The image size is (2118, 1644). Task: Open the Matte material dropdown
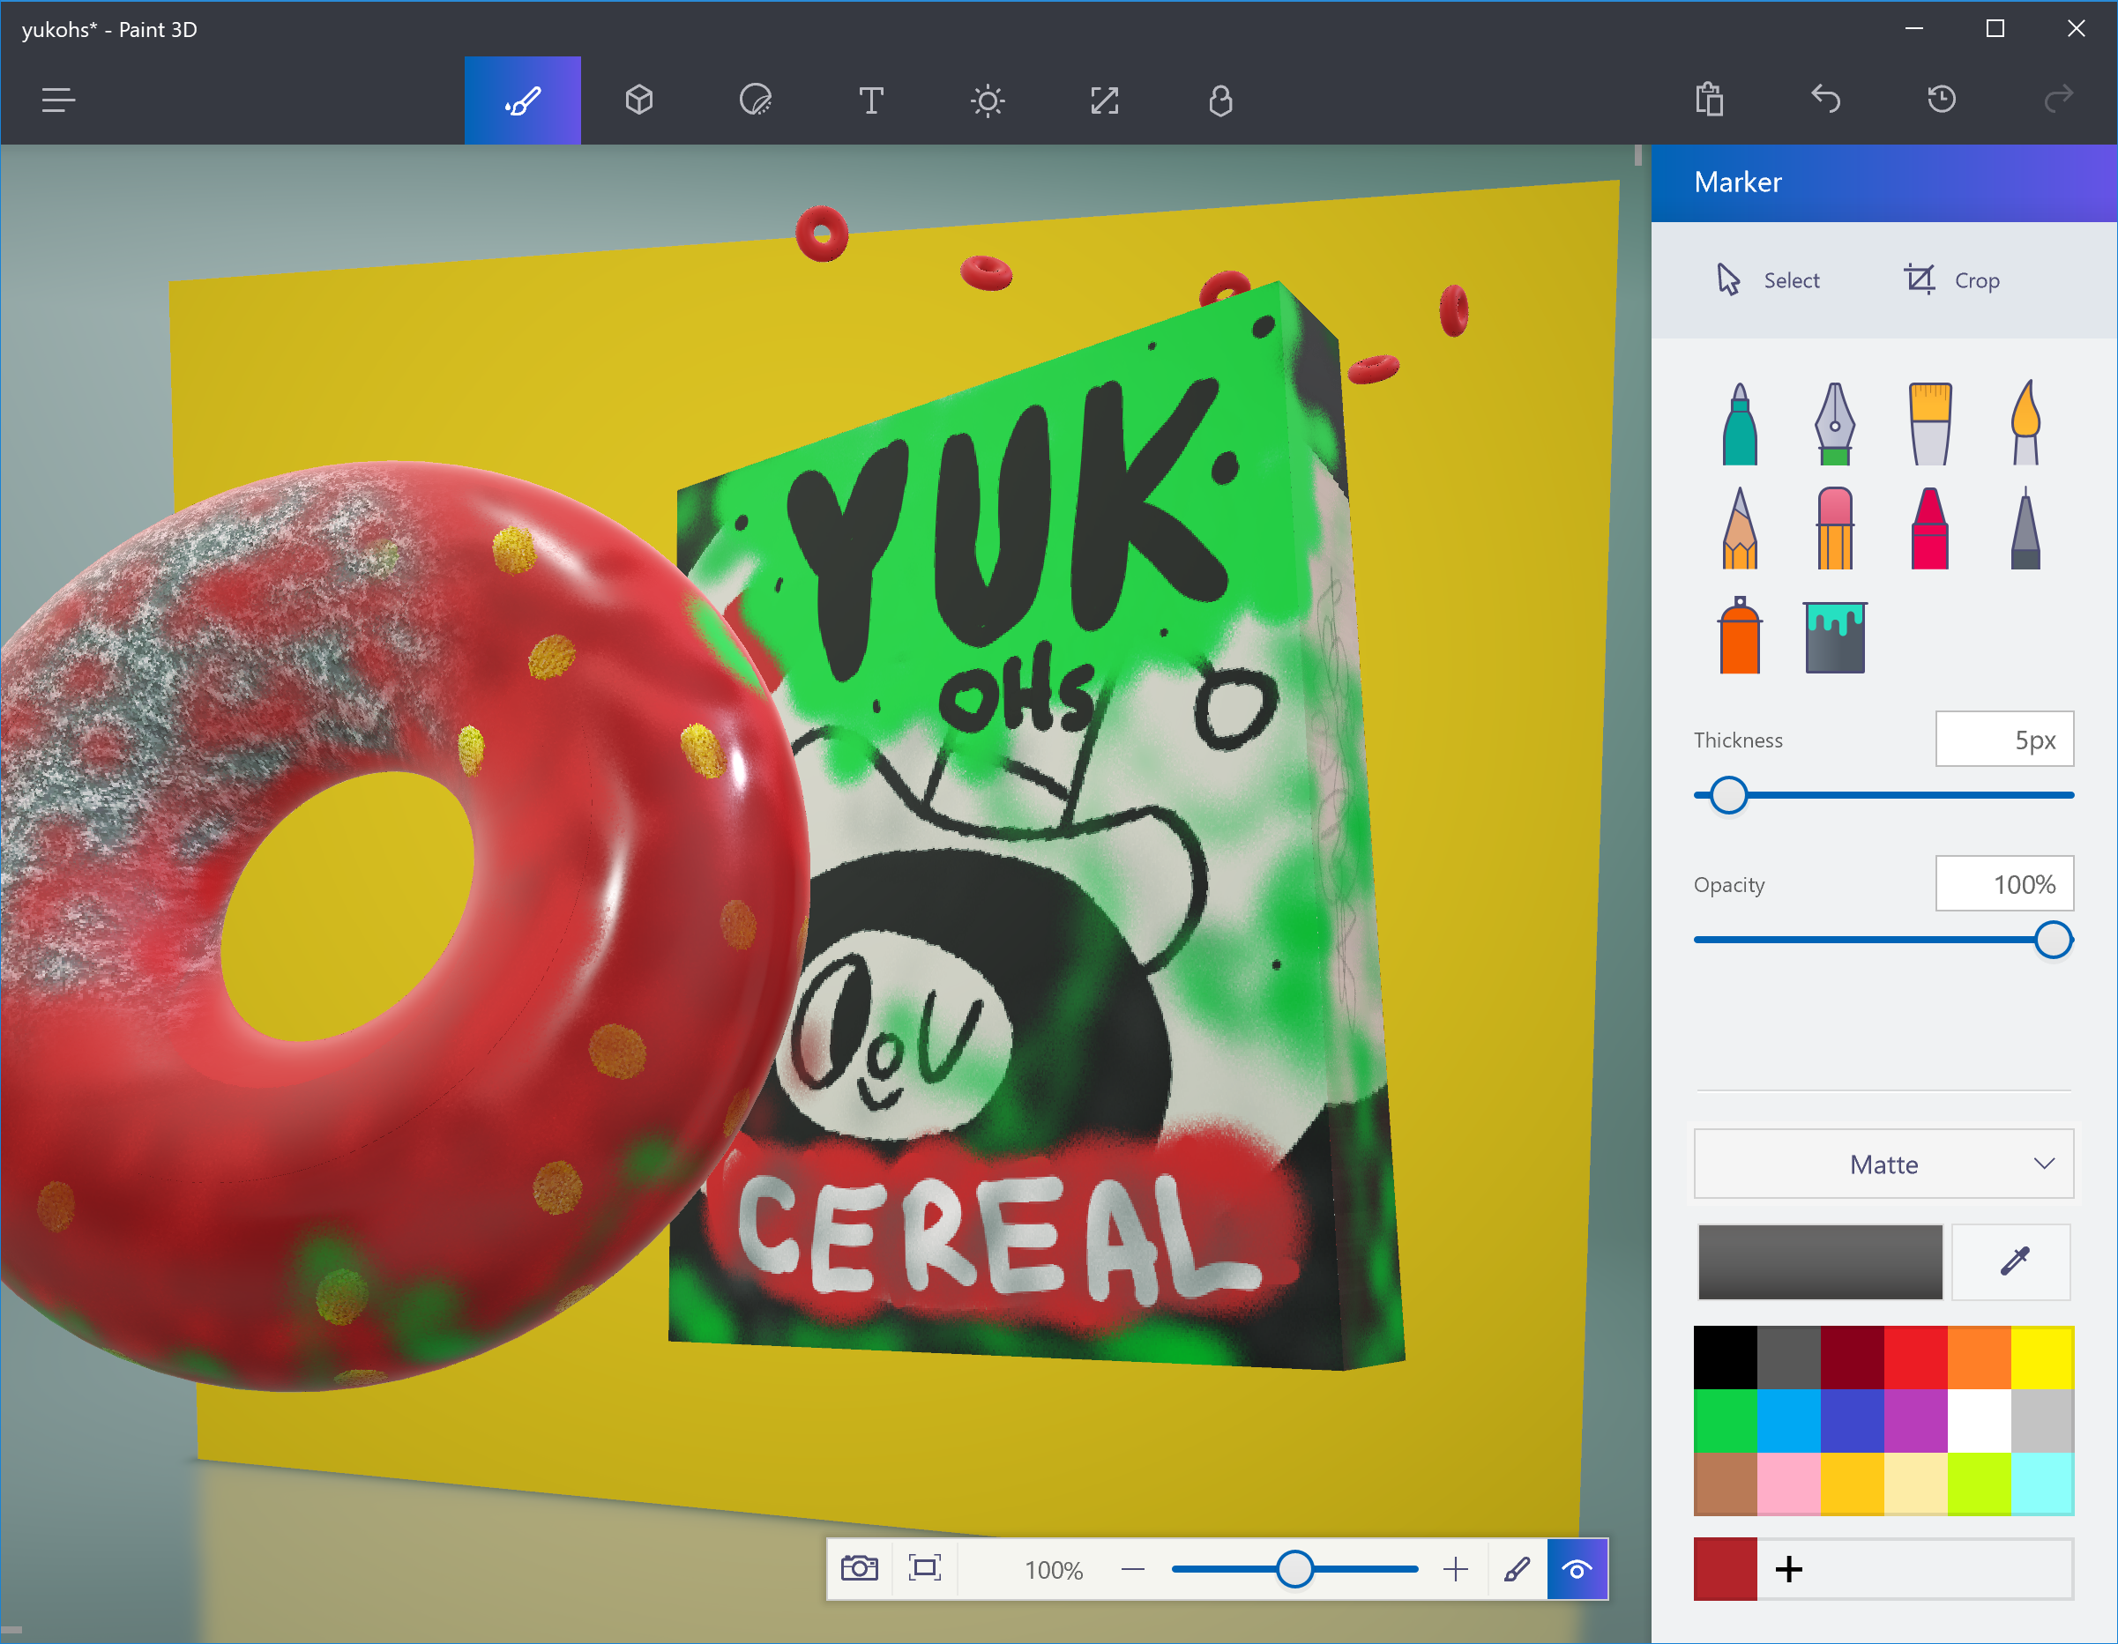[x=1883, y=1164]
